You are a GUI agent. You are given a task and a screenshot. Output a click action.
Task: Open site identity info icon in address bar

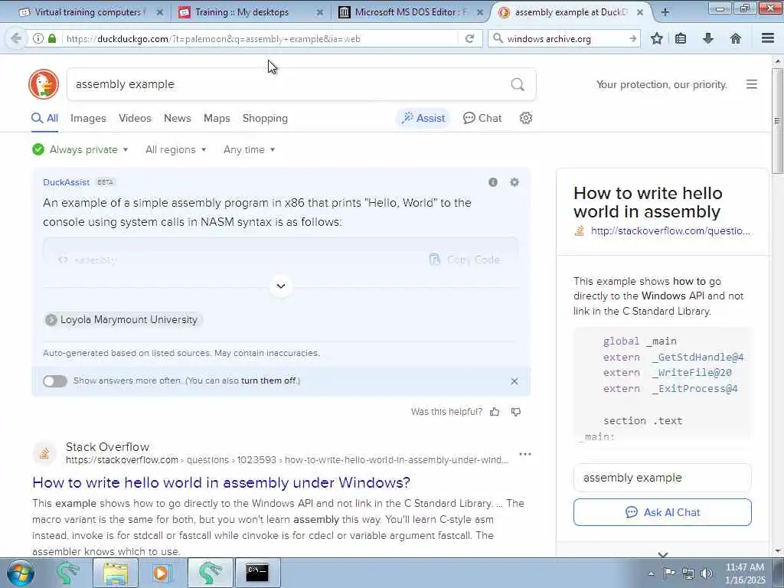tap(38, 38)
